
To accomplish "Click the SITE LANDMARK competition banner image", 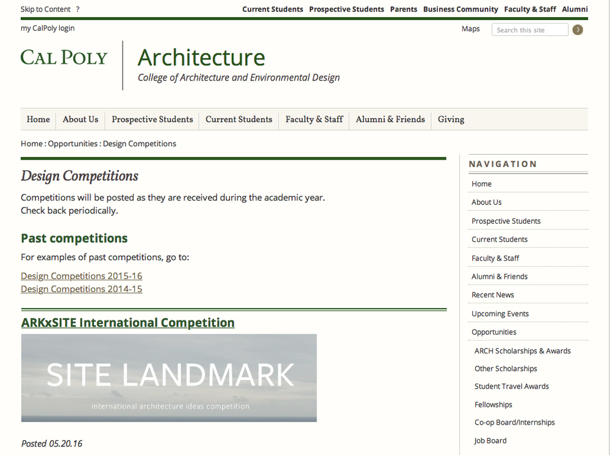I will tap(169, 378).
